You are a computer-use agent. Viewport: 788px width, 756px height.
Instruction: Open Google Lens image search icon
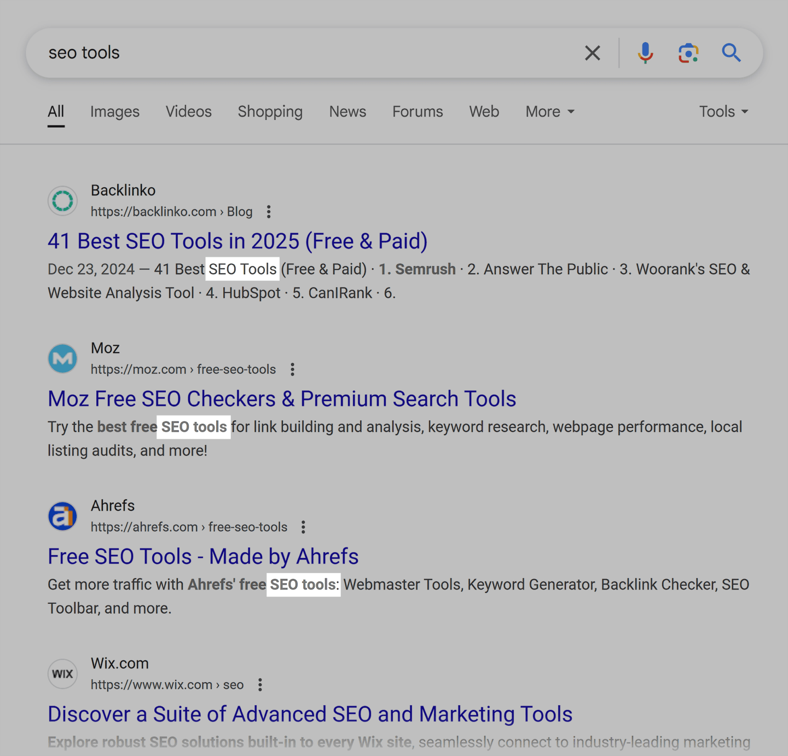[x=688, y=53]
